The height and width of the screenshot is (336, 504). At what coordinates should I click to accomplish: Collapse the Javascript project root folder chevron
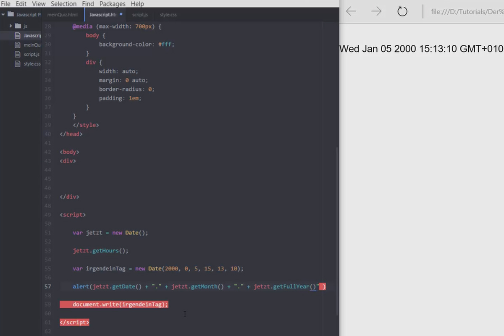pos(3,14)
